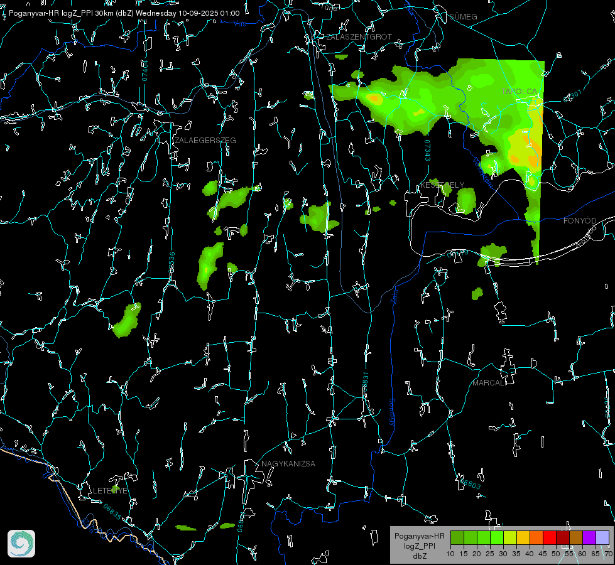Click the radar echo over Keszthely
This screenshot has height=565, width=615.
click(466, 200)
